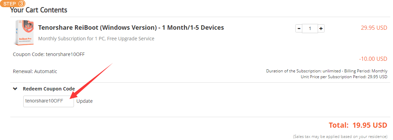Collapse the Redeem Coupon Code chevron
The height and width of the screenshot is (140, 393).
15,89
